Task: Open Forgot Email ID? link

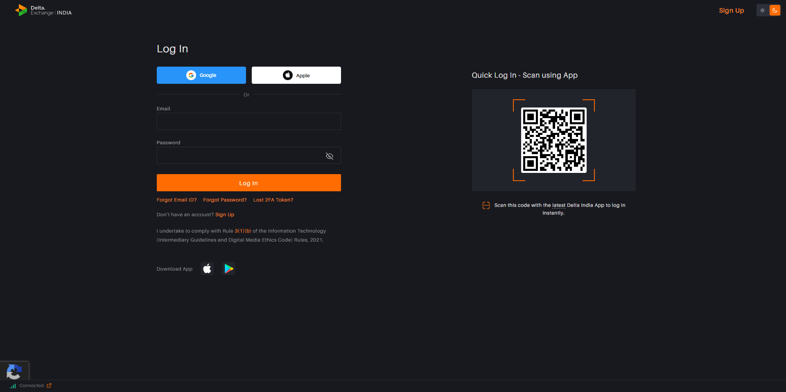Action: [x=176, y=200]
